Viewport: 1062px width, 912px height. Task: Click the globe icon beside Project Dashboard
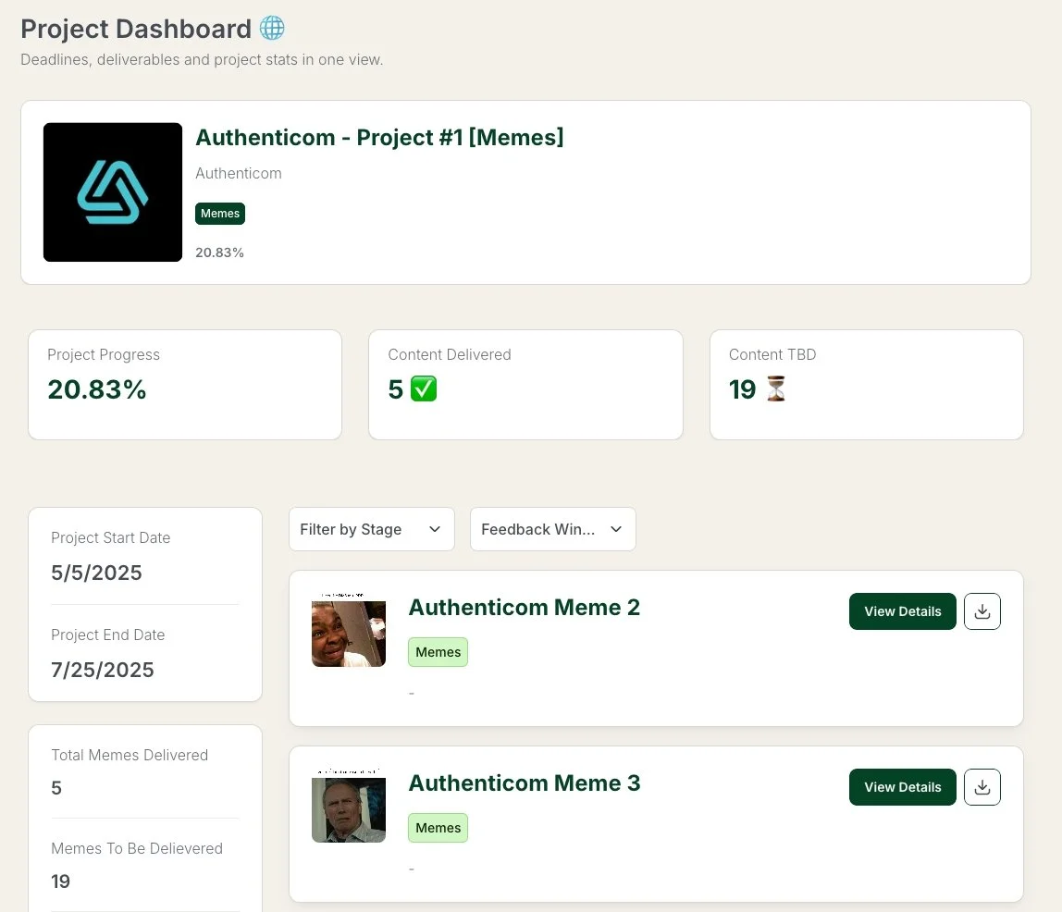(272, 28)
